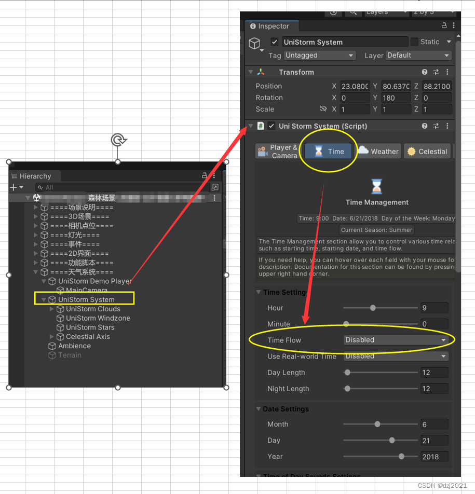Toggle the UniStorm System active checkbox
475x494 pixels.
click(x=274, y=42)
